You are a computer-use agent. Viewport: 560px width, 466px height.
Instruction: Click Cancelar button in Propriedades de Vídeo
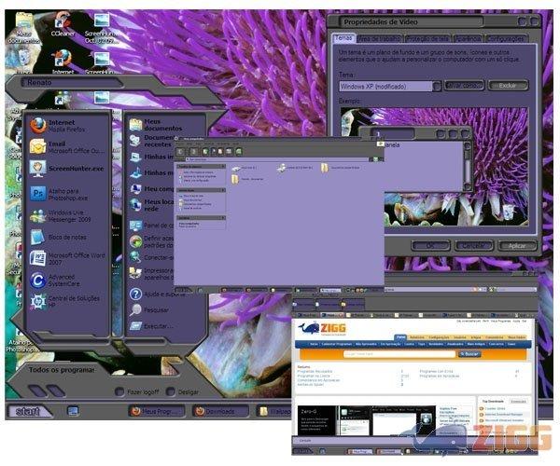[x=473, y=245]
